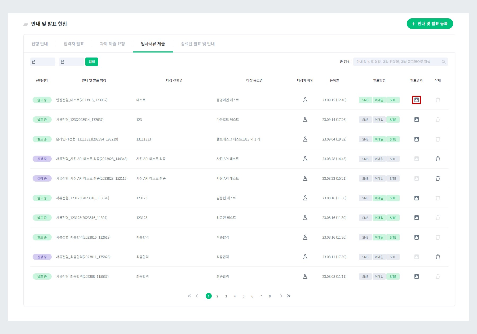Go to the previous page
The height and width of the screenshot is (334, 477).
pos(197,296)
